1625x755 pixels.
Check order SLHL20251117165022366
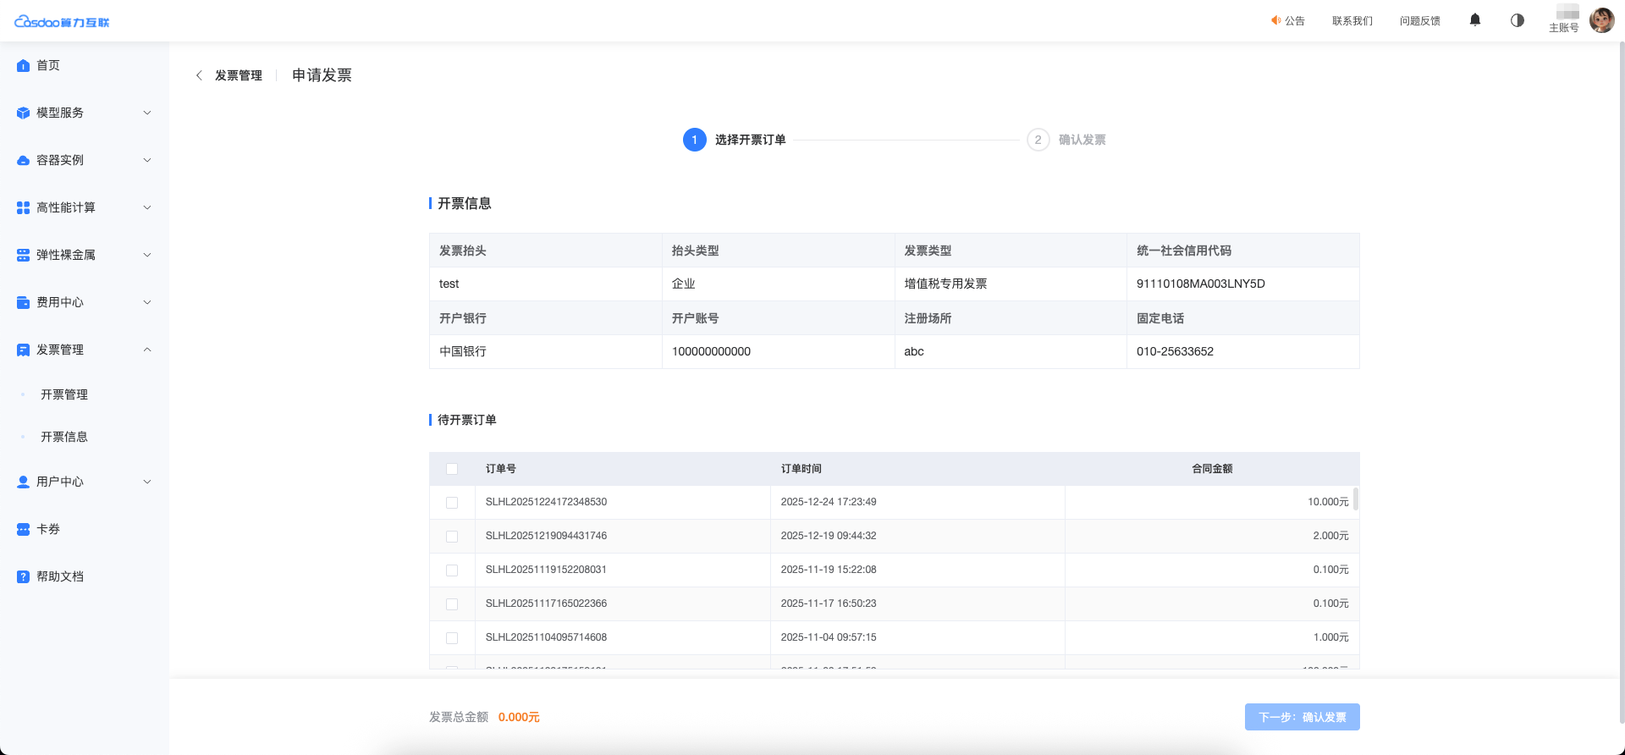coord(452,604)
